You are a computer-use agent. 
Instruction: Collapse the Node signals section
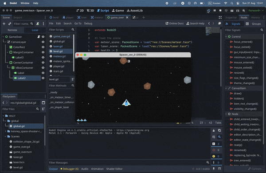(x=226, y=114)
